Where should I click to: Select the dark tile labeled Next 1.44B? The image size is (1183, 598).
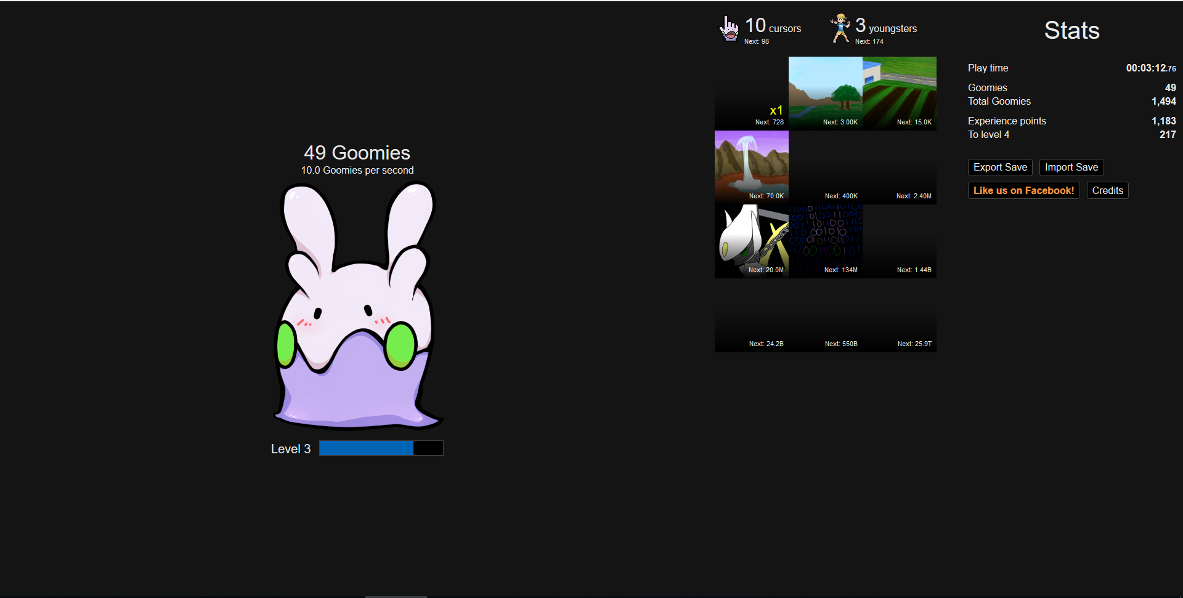(900, 241)
